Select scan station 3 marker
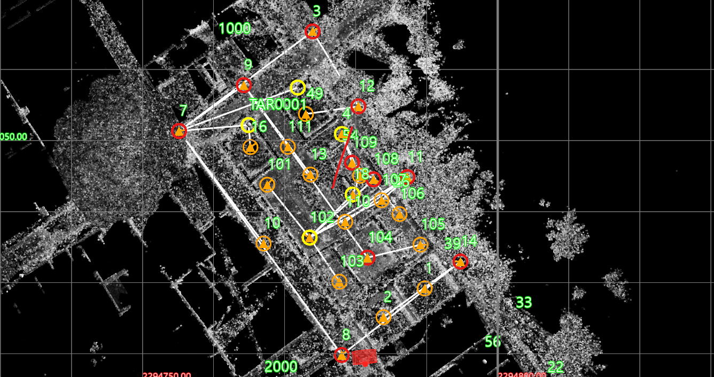Viewport: 714px width, 377px height. pos(313,32)
